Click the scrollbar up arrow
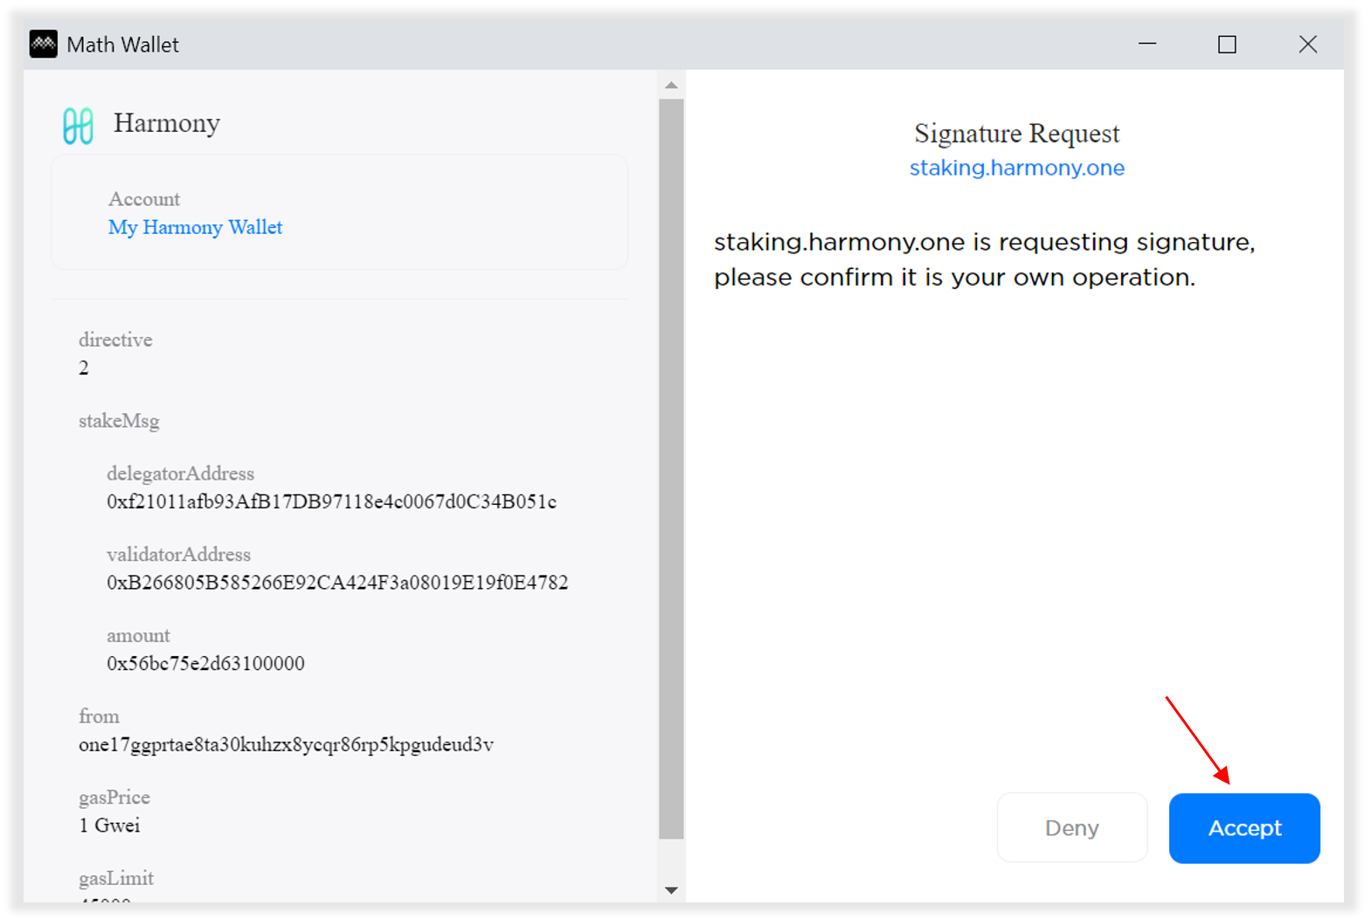 point(671,85)
